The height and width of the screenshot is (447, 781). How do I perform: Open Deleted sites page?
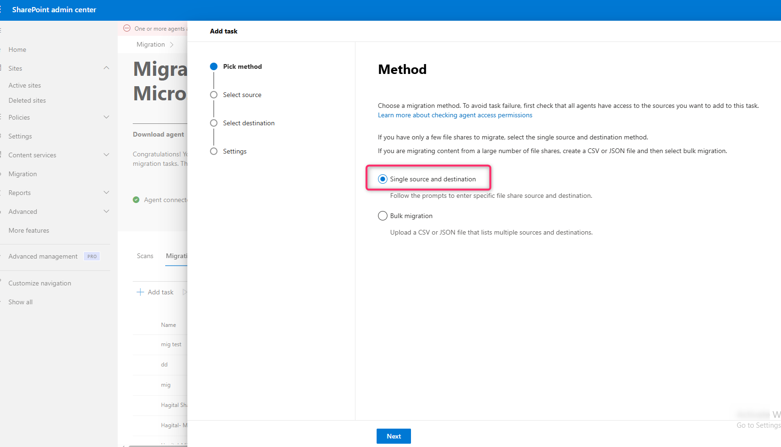[27, 100]
